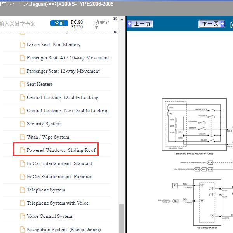Go to next page with 下一页
The height and width of the screenshot is (233, 233).
tap(212, 24)
